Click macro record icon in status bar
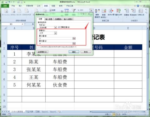The image size is (150, 117). tap(9, 114)
